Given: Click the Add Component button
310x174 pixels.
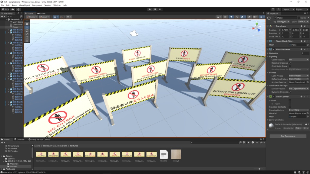Looking at the screenshot, I should [288, 136].
